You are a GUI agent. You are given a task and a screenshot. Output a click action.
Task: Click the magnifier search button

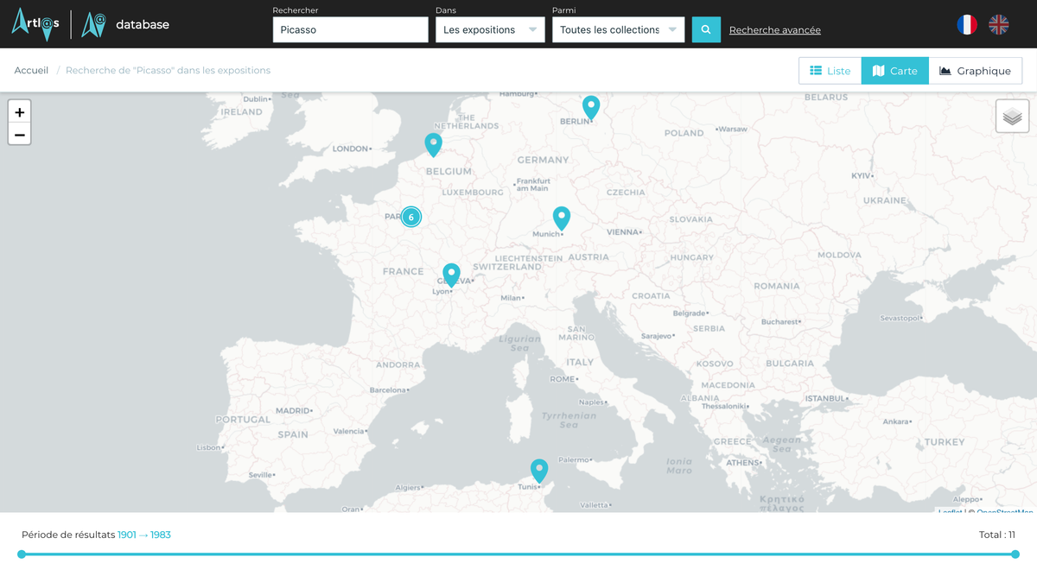point(706,29)
